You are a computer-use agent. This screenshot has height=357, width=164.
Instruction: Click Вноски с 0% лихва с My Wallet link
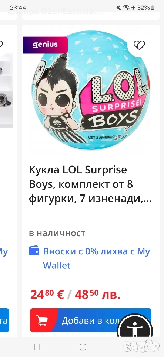(97, 258)
